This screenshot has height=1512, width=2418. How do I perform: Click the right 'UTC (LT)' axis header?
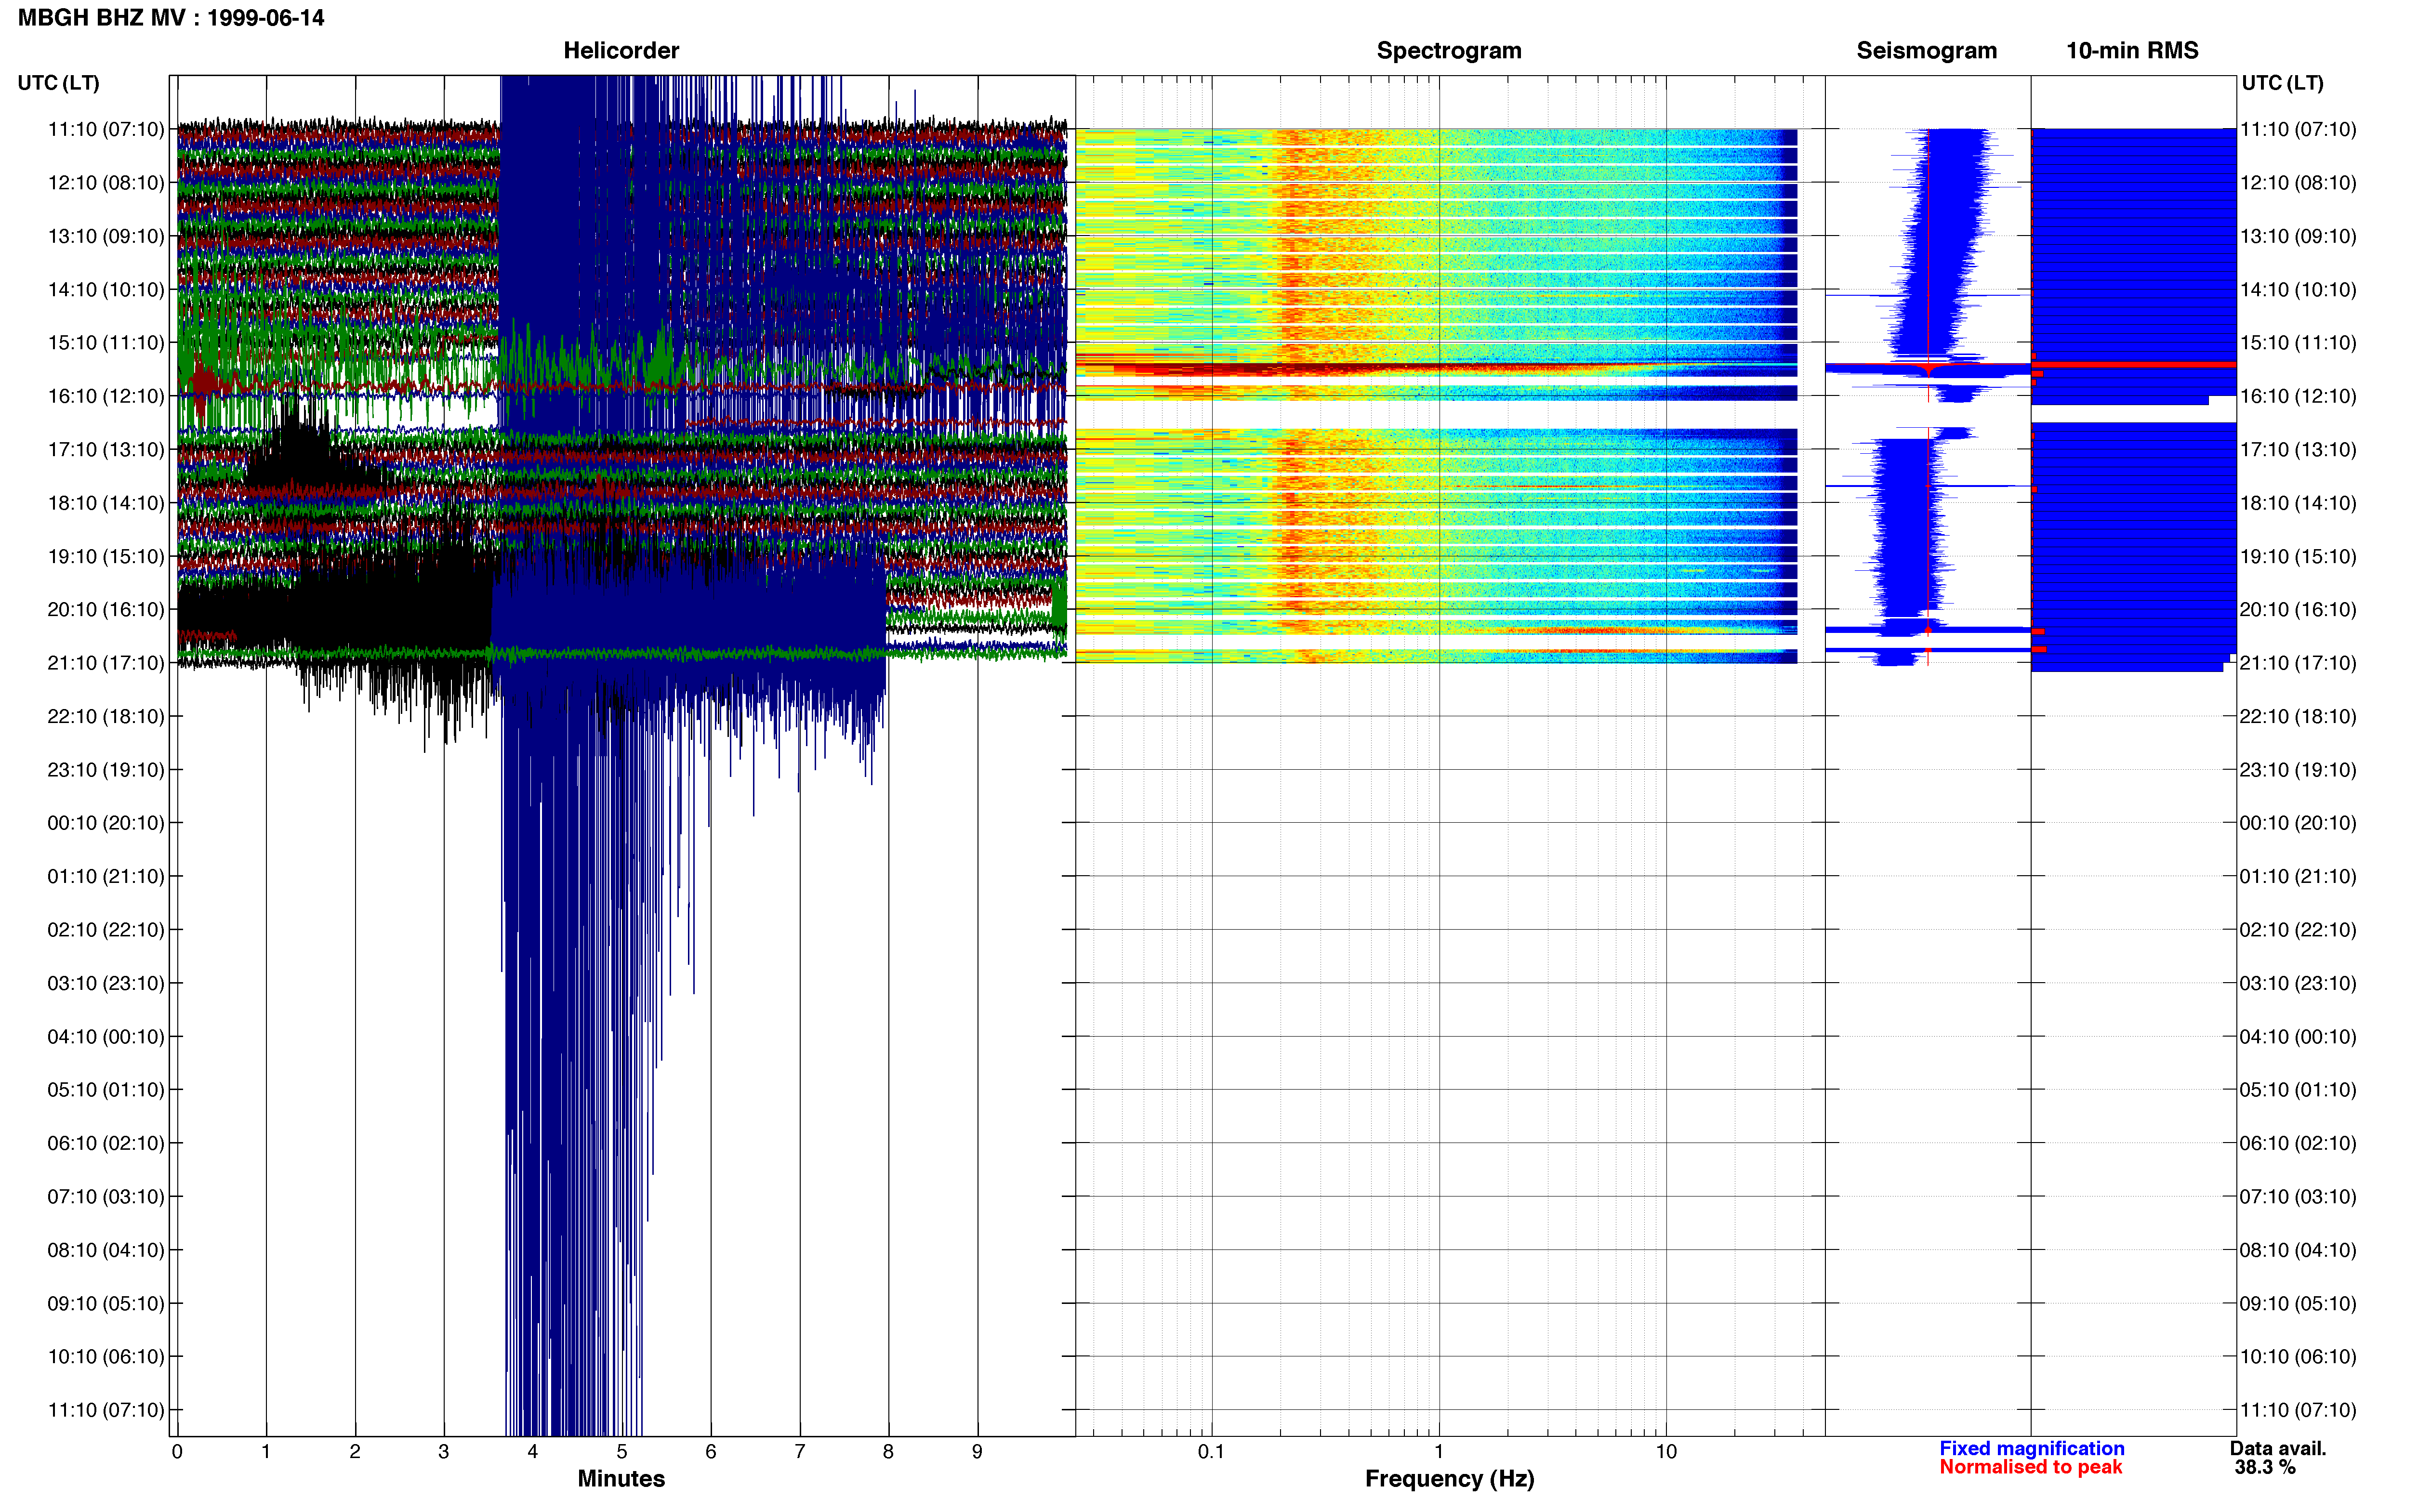point(2282,83)
